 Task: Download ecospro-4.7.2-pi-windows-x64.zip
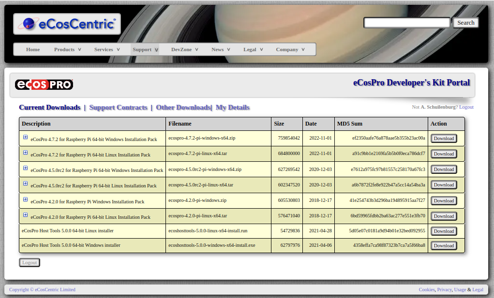coord(444,138)
